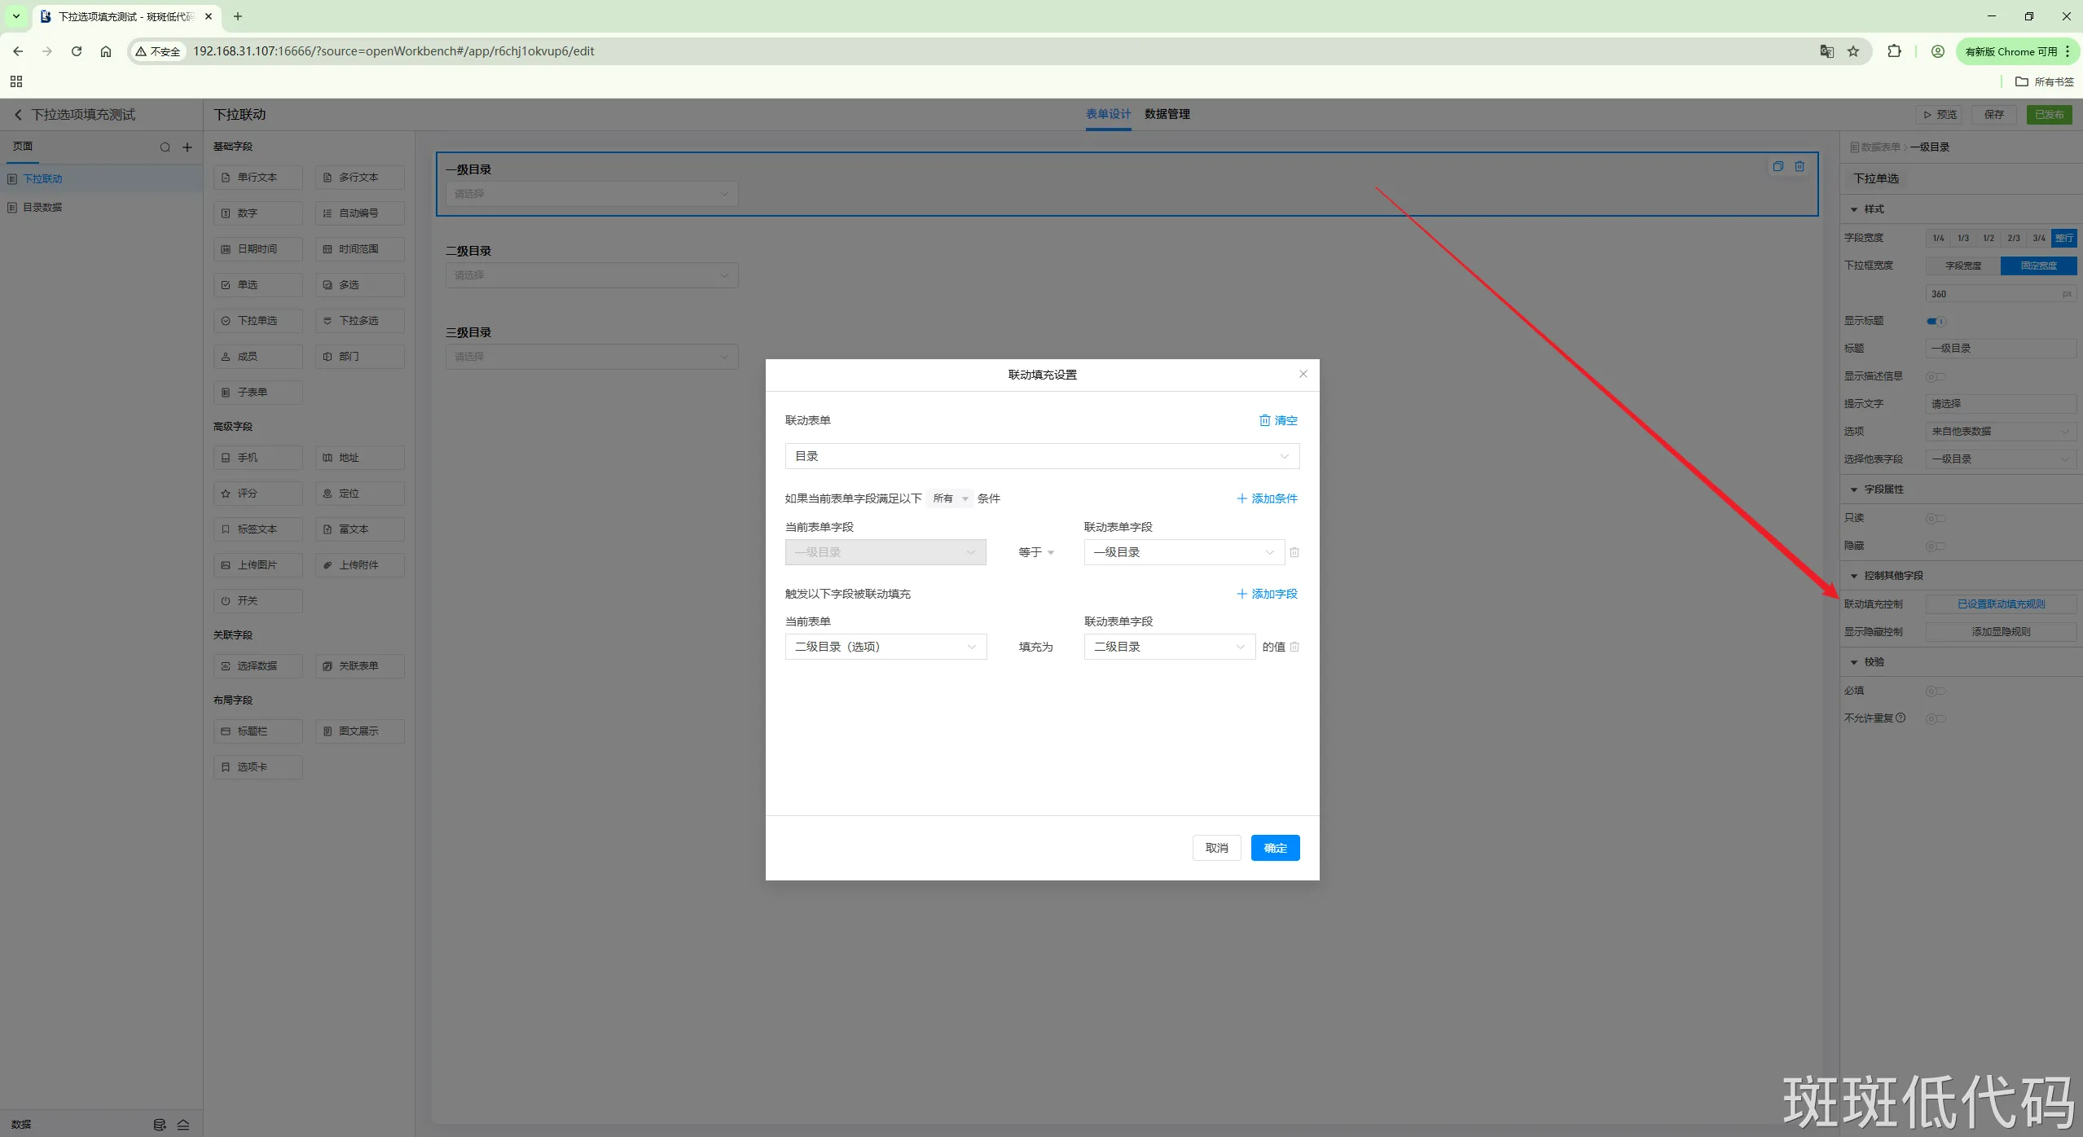This screenshot has width=2083, height=1137.
Task: Click the copy icon on 一级目录 field
Action: 1778,166
